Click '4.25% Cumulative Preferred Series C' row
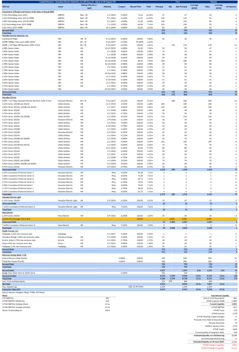Screen dimensions: 239x352 (18, 173)
